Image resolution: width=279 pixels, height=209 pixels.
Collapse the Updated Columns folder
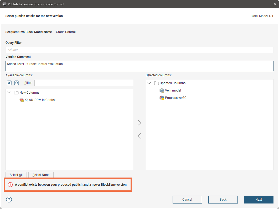coord(149,83)
